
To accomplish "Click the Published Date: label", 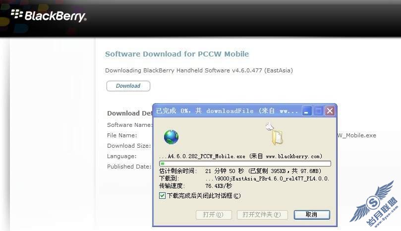I will coord(129,167).
